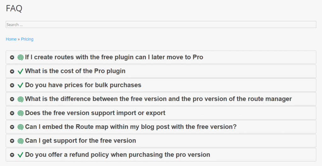Go to the Home breadcrumb link
Screen dimensions: 322x166
pos(11,39)
